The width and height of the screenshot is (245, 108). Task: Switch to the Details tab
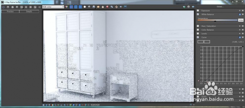29,12
